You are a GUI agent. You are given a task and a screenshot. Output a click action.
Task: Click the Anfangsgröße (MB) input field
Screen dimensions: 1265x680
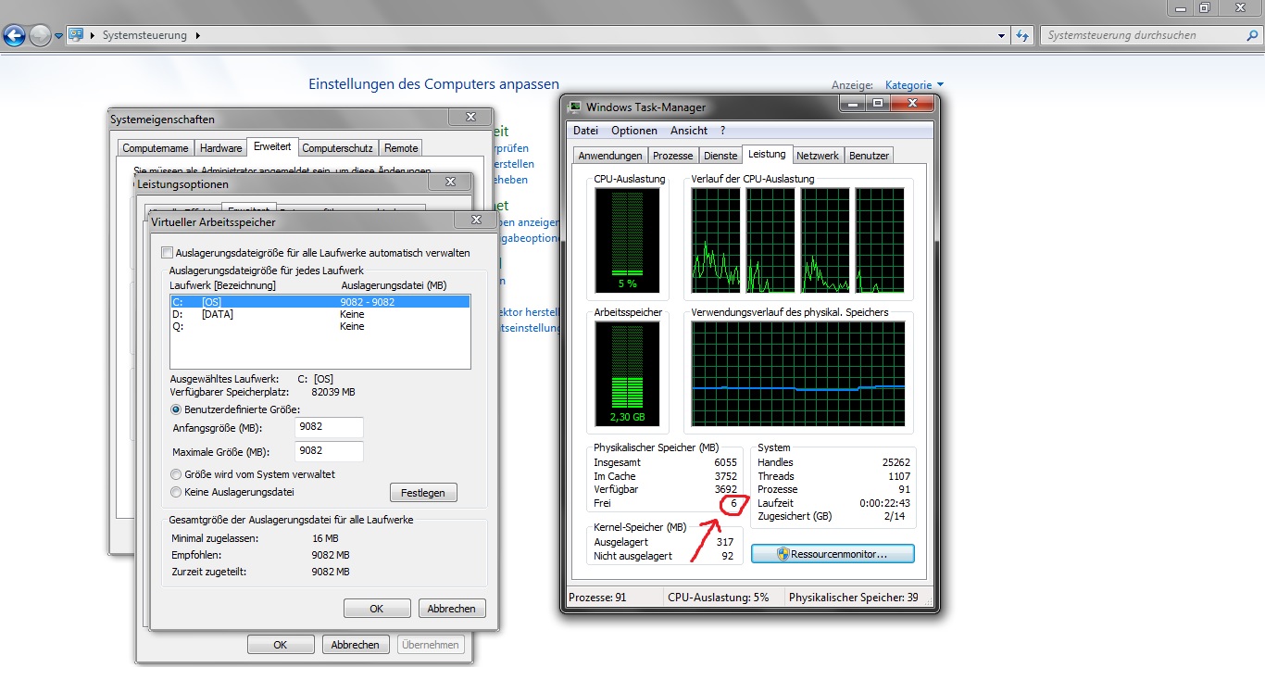(329, 427)
